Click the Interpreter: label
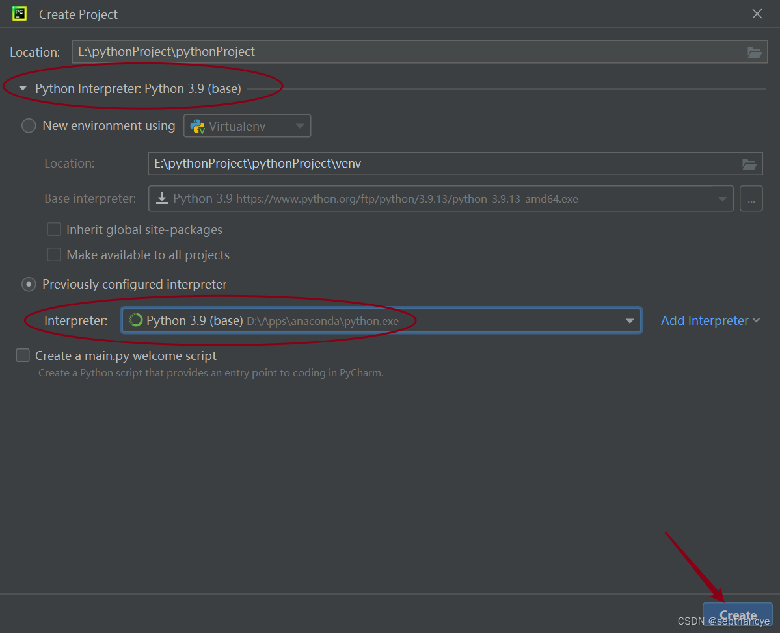This screenshot has height=633, width=780. tap(75, 320)
